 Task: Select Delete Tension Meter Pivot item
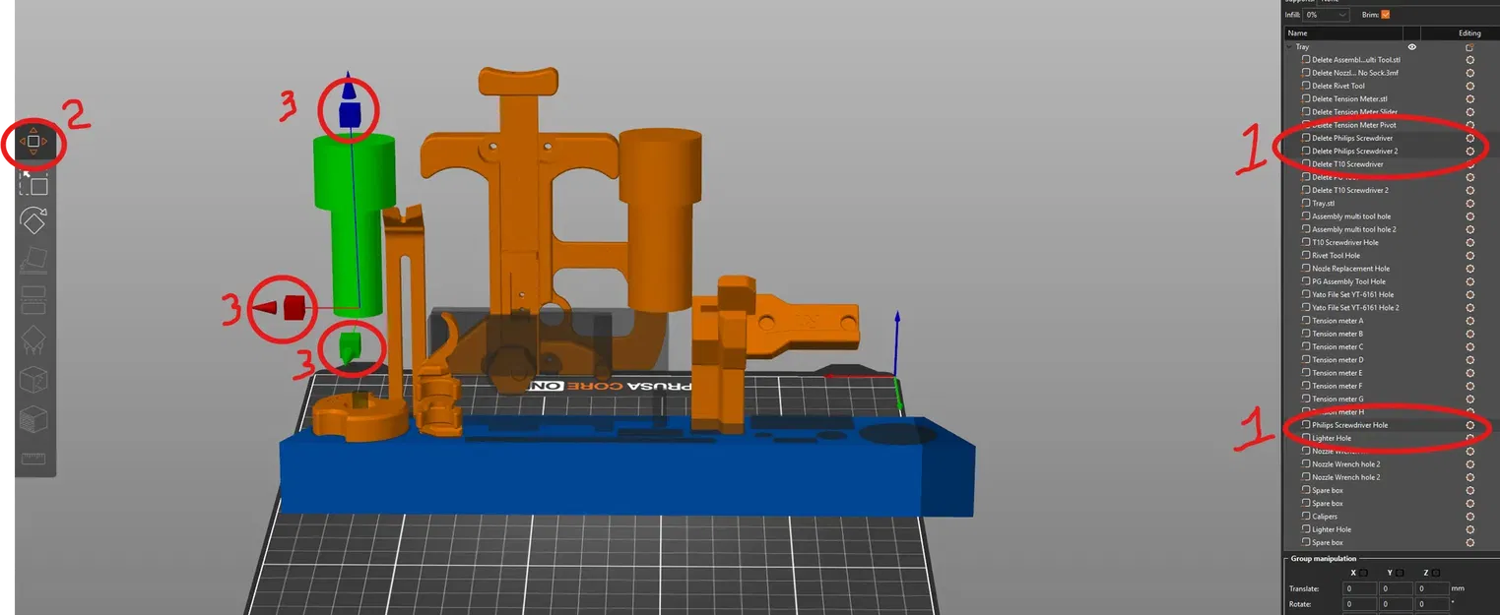click(1353, 125)
